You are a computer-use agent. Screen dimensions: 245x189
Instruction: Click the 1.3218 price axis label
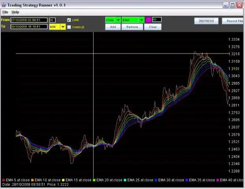coord(234,54)
